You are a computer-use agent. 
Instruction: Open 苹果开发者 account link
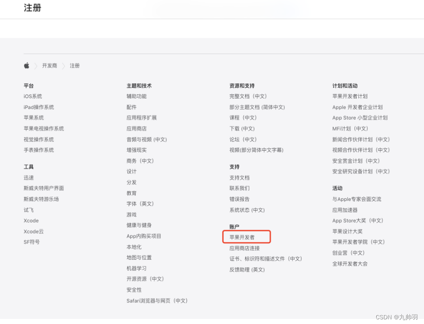tap(242, 237)
